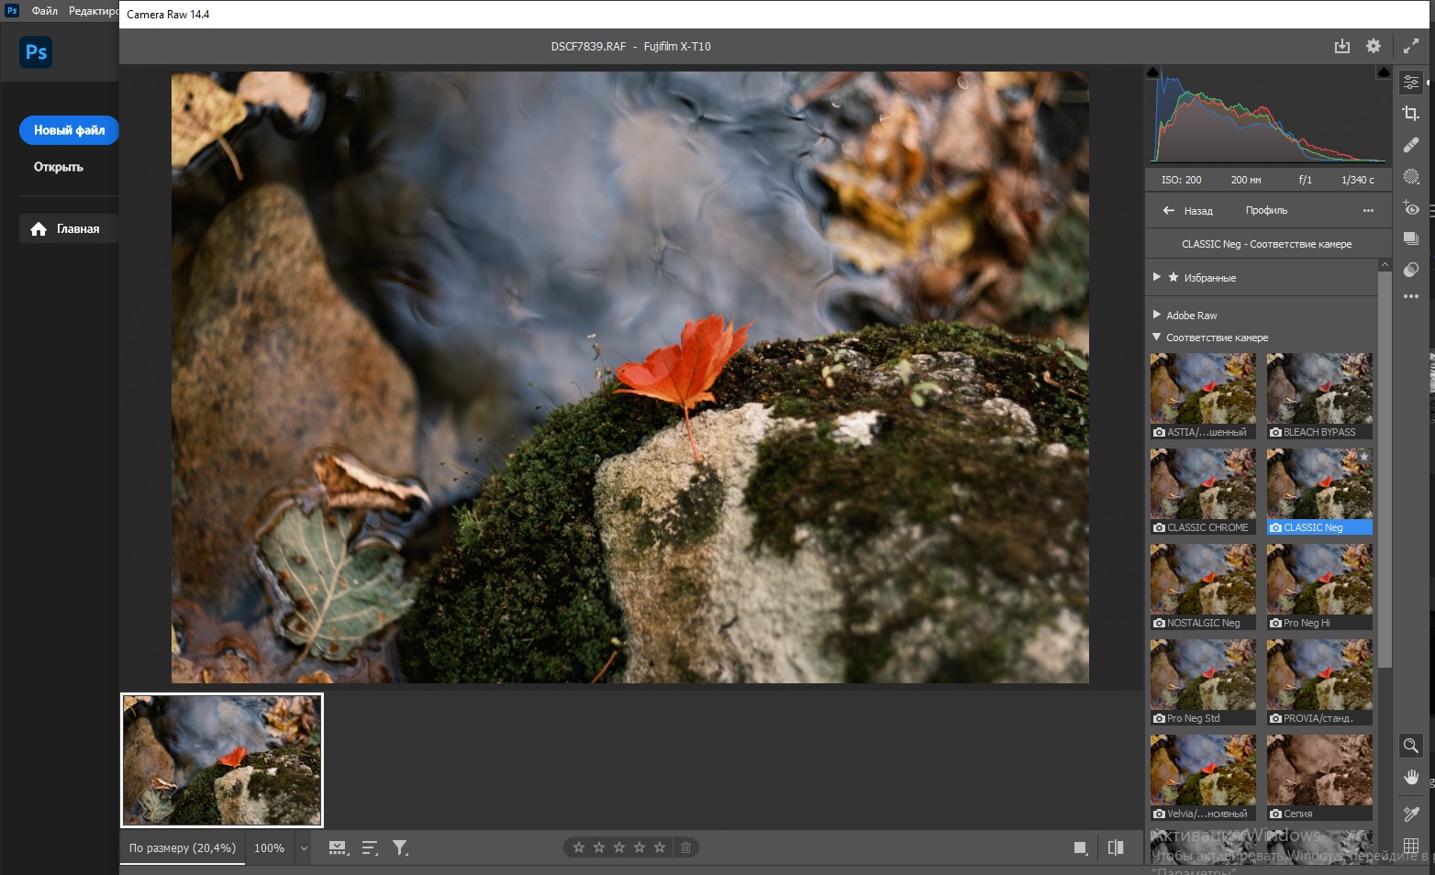Click Новый файл button in Photoshop
The height and width of the screenshot is (875, 1435).
click(x=69, y=130)
